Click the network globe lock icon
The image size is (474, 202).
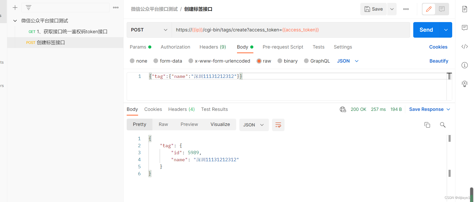343,109
